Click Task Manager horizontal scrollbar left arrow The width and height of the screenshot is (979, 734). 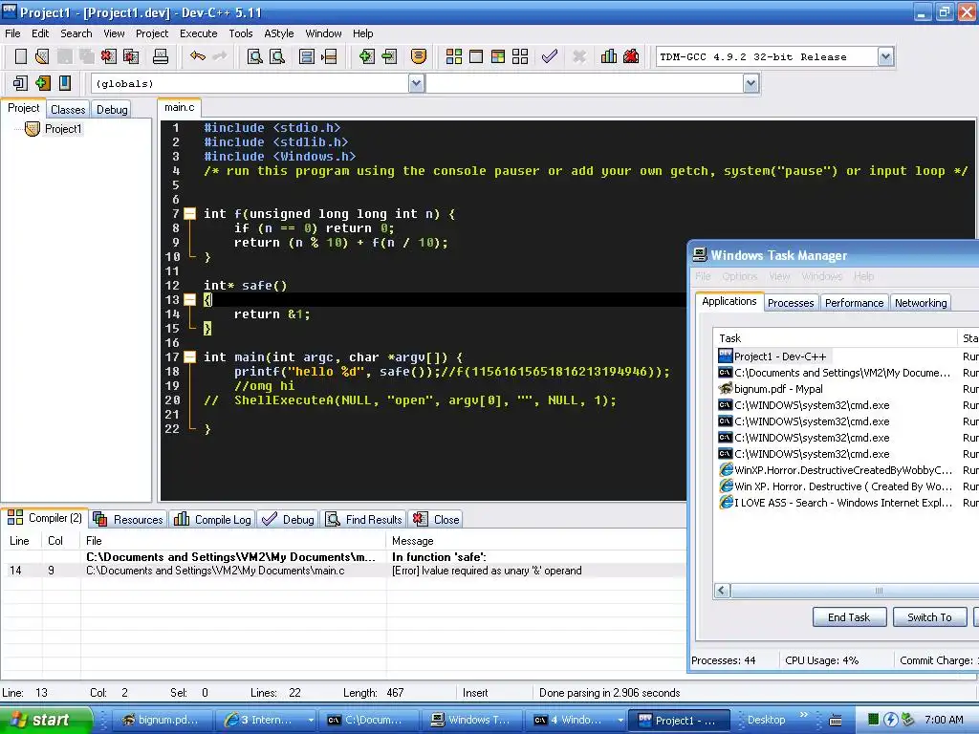[723, 591]
